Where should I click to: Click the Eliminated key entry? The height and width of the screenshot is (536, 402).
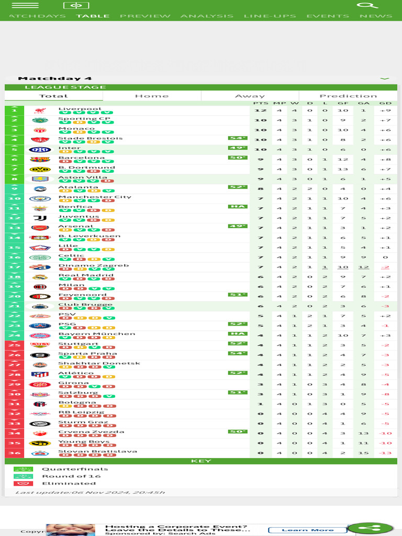click(69, 483)
